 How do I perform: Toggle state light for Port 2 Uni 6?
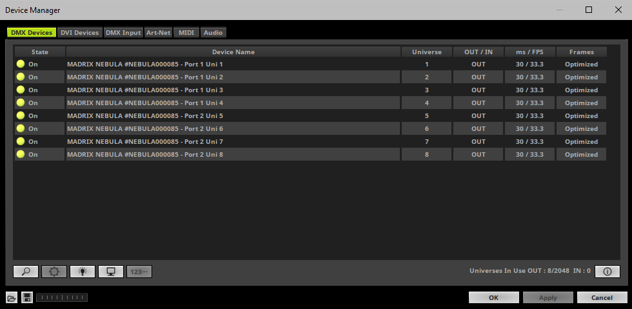click(21, 128)
